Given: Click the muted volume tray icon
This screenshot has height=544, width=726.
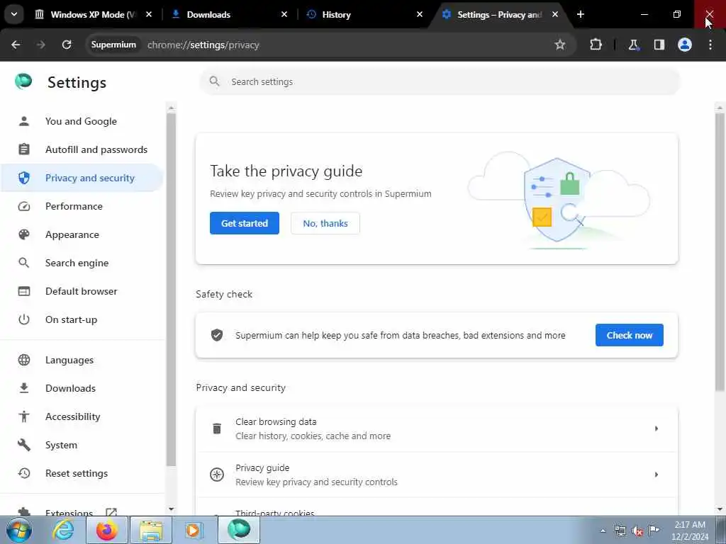Looking at the screenshot, I should pos(637,531).
